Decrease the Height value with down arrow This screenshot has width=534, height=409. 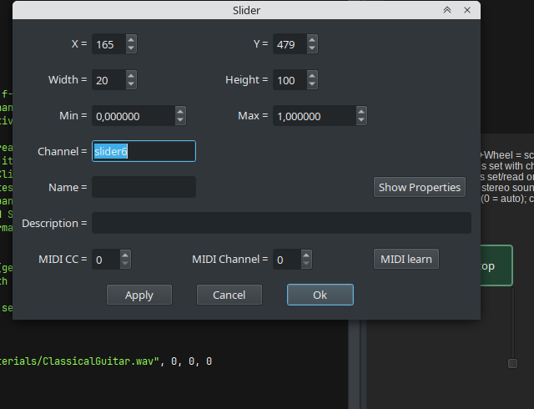[312, 84]
